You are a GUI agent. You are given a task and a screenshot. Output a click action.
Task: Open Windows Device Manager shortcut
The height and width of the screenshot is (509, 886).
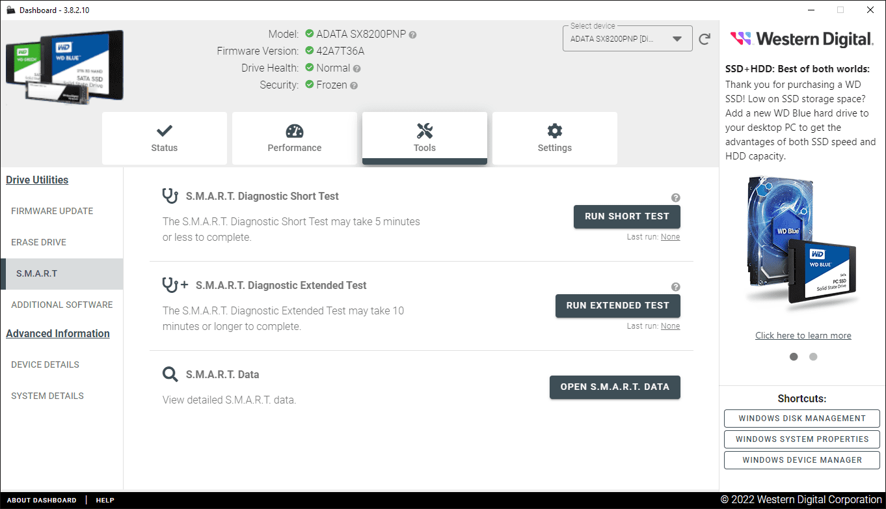pyautogui.click(x=802, y=460)
